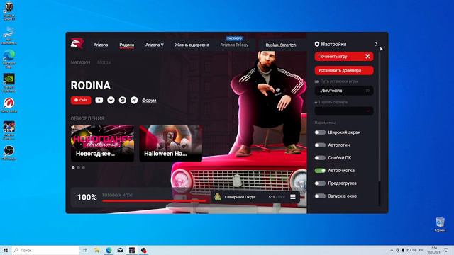Viewport: 454px width, 255px height.
Task: Open the Жизнь в деревне tab
Action: click(192, 45)
